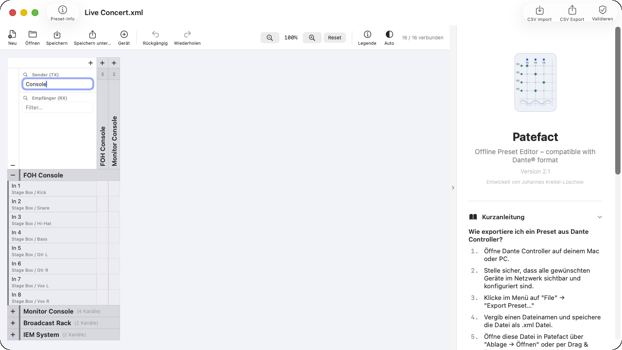Screen dimensions: 622x350
Task: Click the sidebar vertical scrollbar
Action: click(x=618, y=101)
